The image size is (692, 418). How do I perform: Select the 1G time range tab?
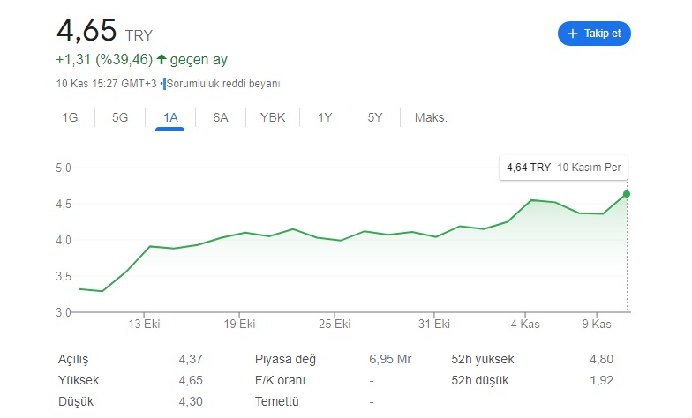pos(70,118)
